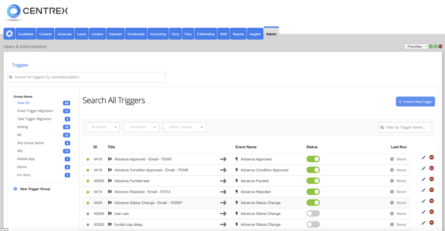This screenshot has width=445, height=231.
Task: Click Create A New Trigger button
Action: [x=415, y=101]
